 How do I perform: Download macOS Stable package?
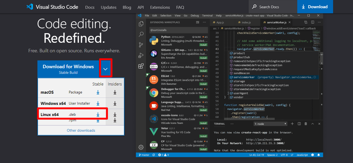tap(98, 92)
